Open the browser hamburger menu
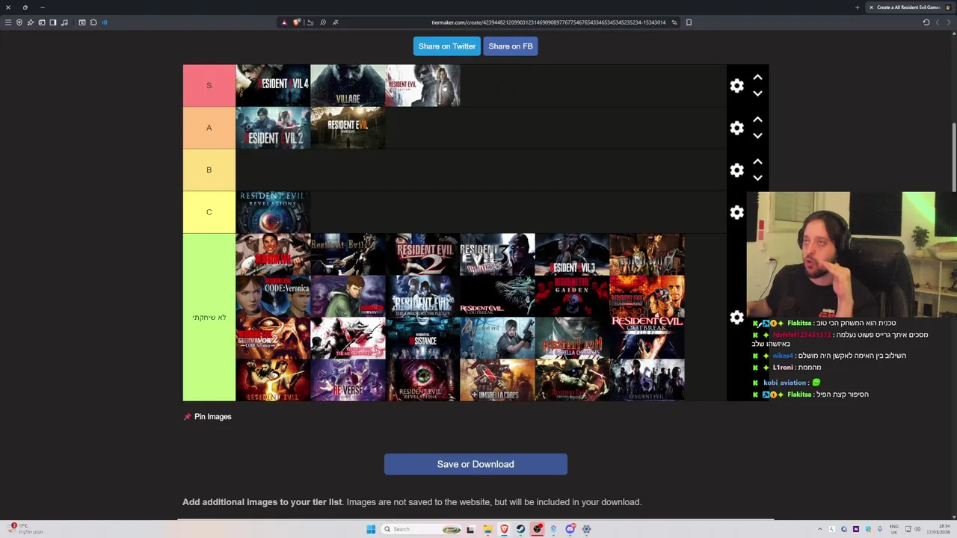 [8, 22]
